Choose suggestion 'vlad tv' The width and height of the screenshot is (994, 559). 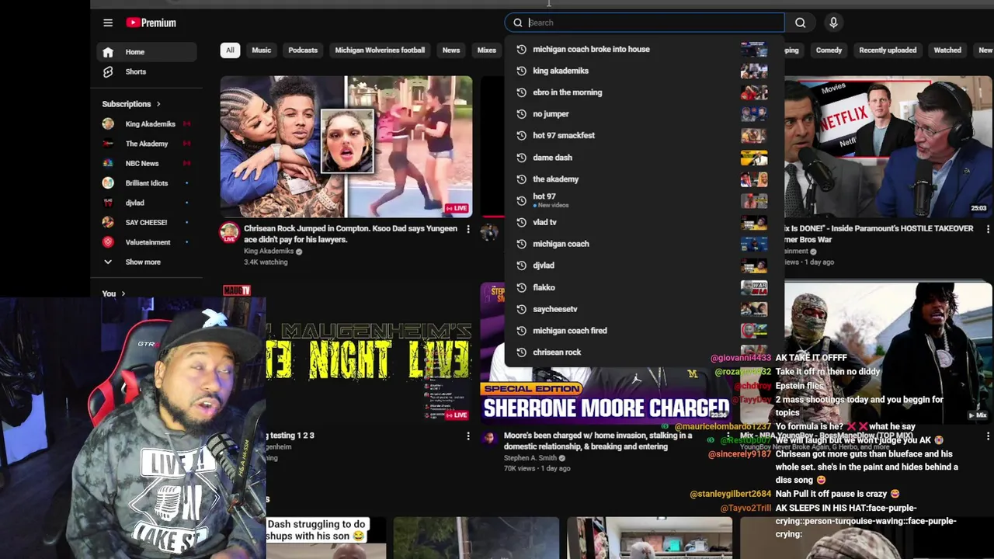tap(644, 222)
